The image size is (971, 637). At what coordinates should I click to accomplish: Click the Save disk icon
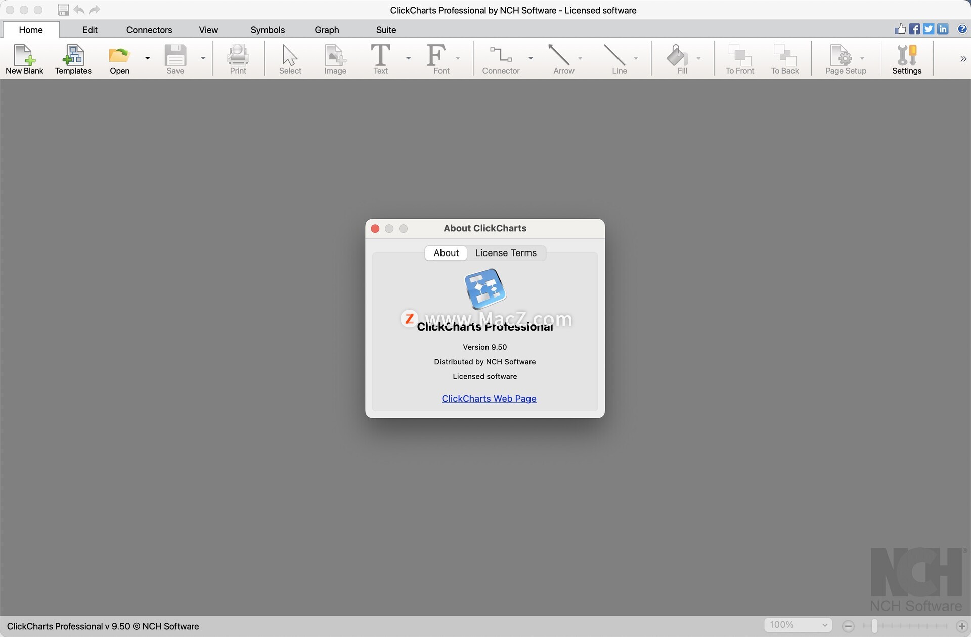point(175,55)
